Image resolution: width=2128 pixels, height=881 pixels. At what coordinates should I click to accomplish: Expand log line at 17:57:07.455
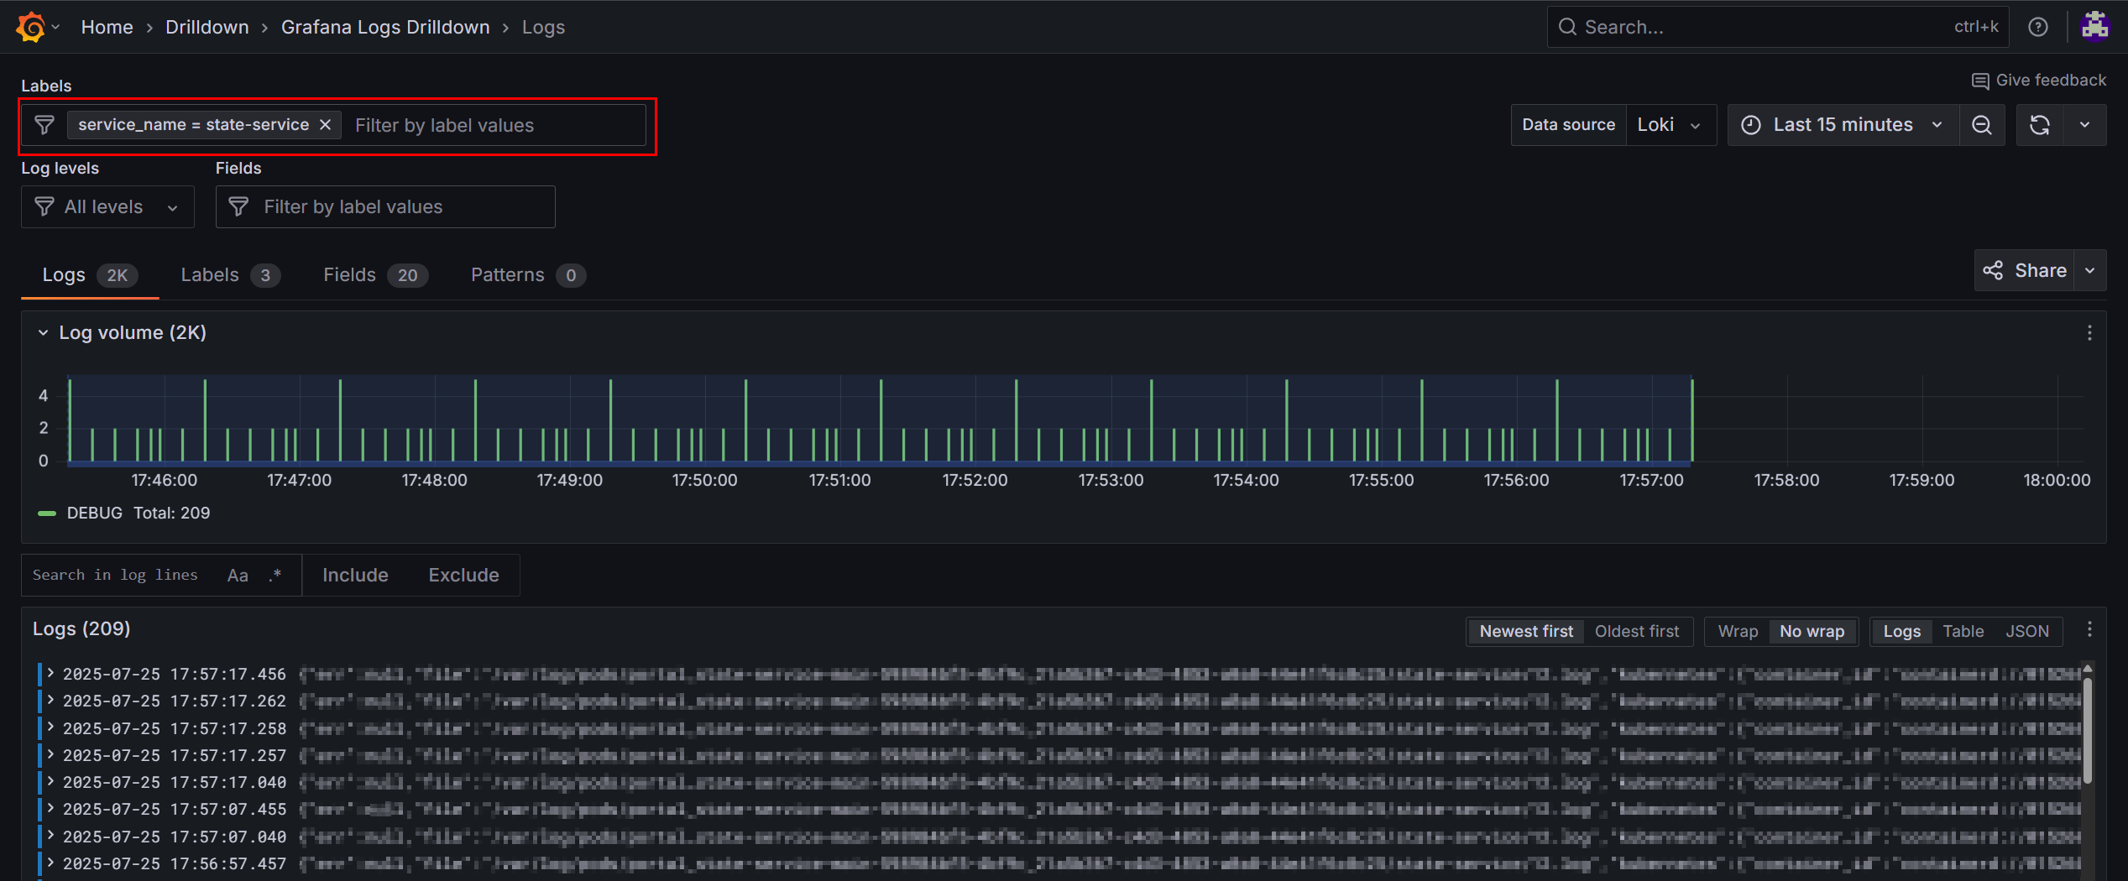50,808
